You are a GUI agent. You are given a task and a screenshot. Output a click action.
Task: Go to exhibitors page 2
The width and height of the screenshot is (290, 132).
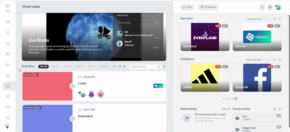pos(230,99)
